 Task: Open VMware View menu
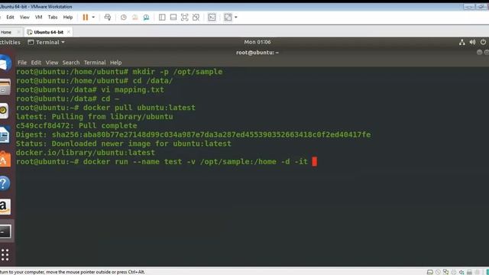click(24, 18)
